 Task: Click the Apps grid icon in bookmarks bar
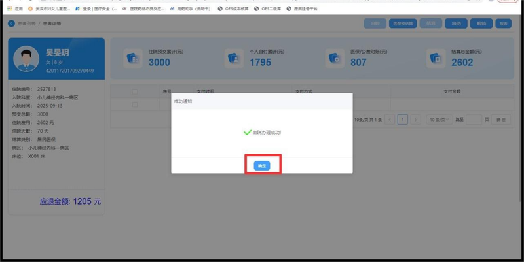click(9, 8)
